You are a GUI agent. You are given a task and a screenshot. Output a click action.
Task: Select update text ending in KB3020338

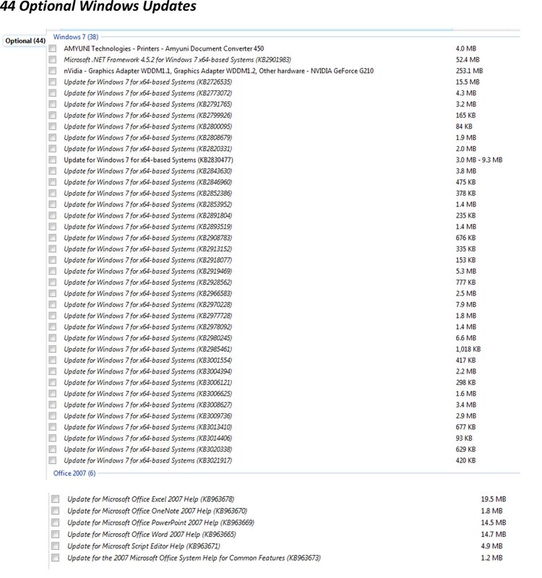coord(148,449)
